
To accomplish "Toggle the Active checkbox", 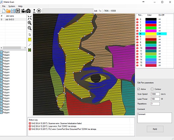I will [x=139, y=89].
